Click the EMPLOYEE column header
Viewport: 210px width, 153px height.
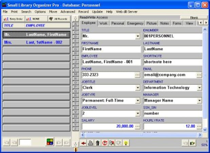(35, 26)
